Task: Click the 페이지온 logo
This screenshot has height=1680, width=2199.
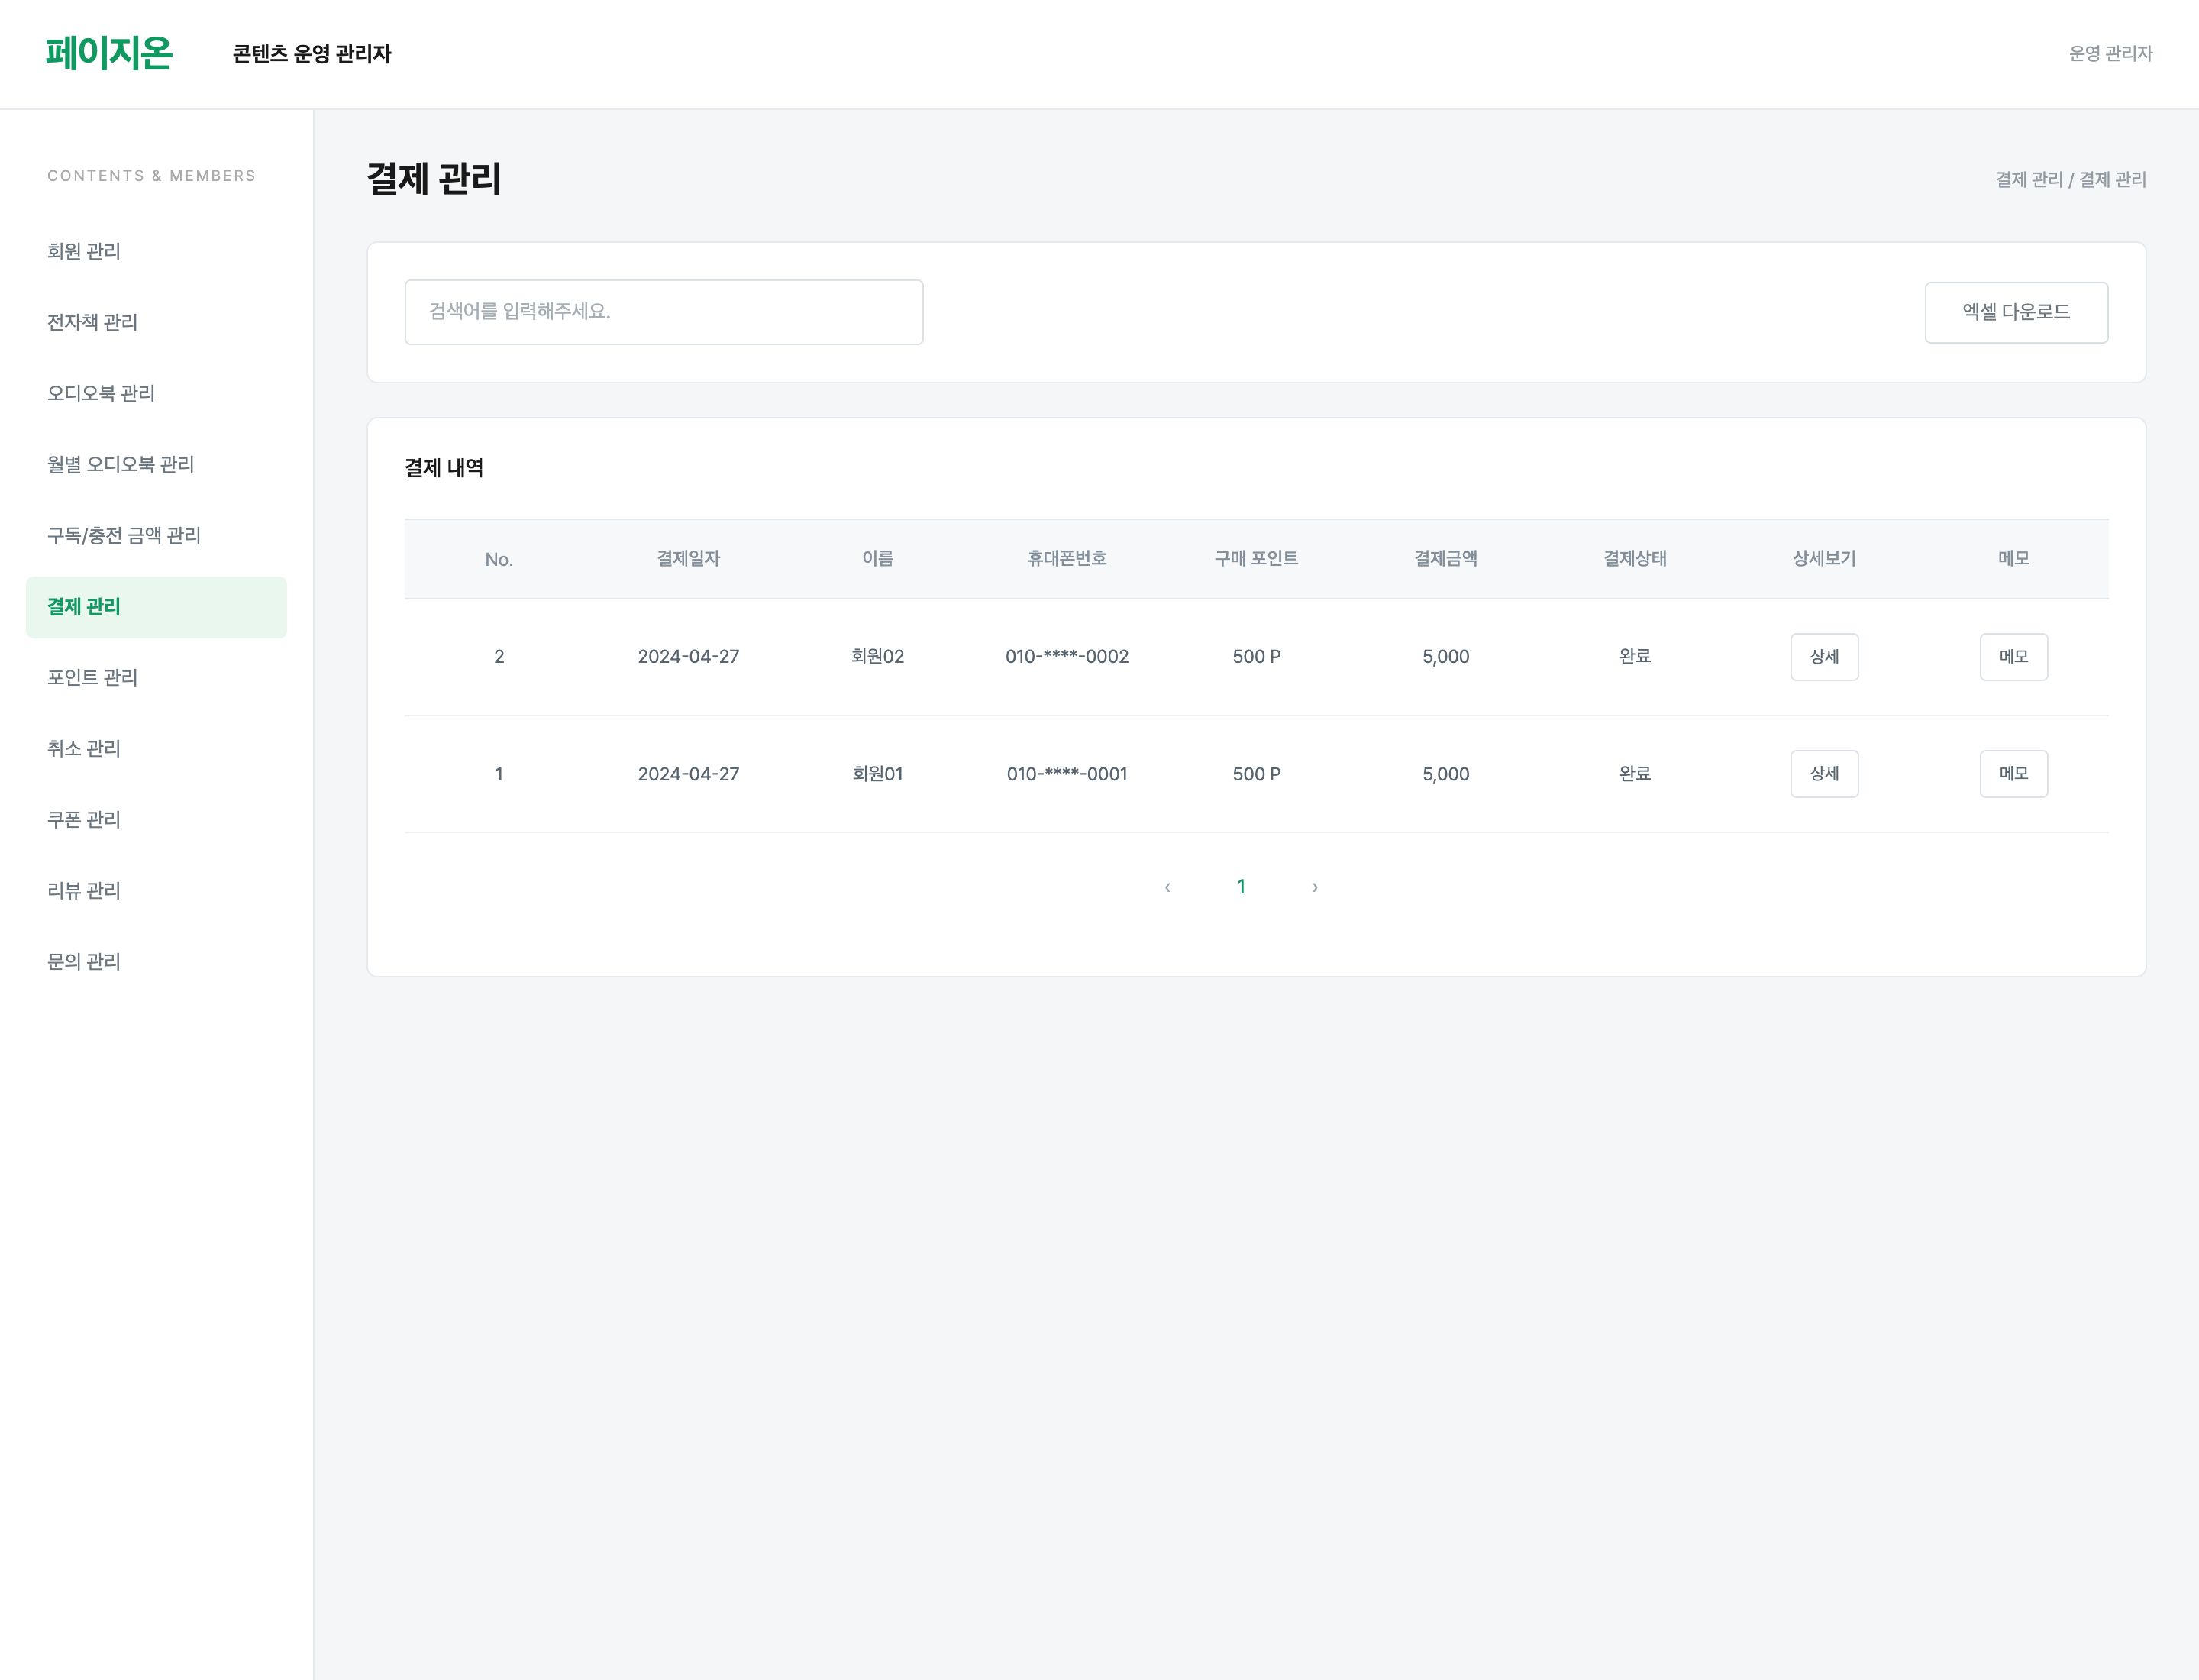Action: coord(109,53)
